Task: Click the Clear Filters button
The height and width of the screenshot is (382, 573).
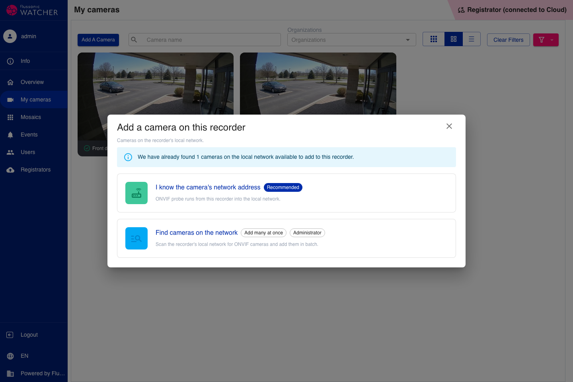Action: (509, 40)
